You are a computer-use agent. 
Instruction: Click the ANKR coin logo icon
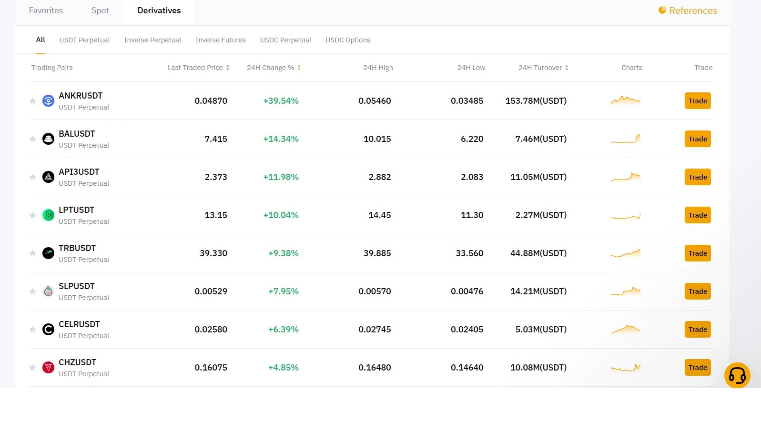point(48,101)
